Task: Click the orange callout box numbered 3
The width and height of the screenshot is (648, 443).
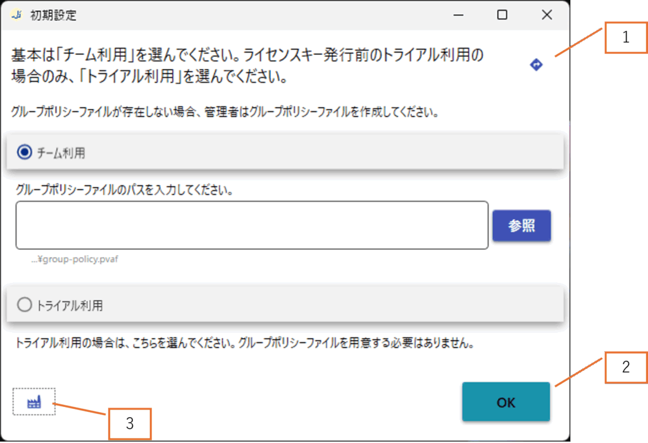Action: tap(130, 424)
